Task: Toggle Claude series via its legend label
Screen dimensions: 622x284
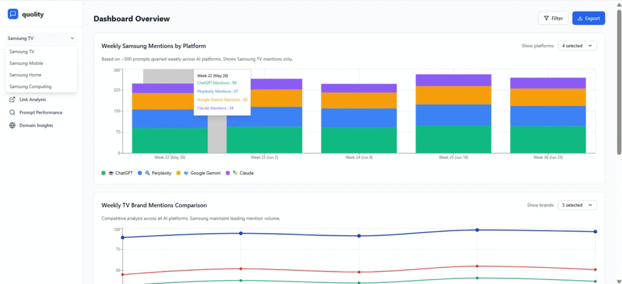Action: click(247, 173)
